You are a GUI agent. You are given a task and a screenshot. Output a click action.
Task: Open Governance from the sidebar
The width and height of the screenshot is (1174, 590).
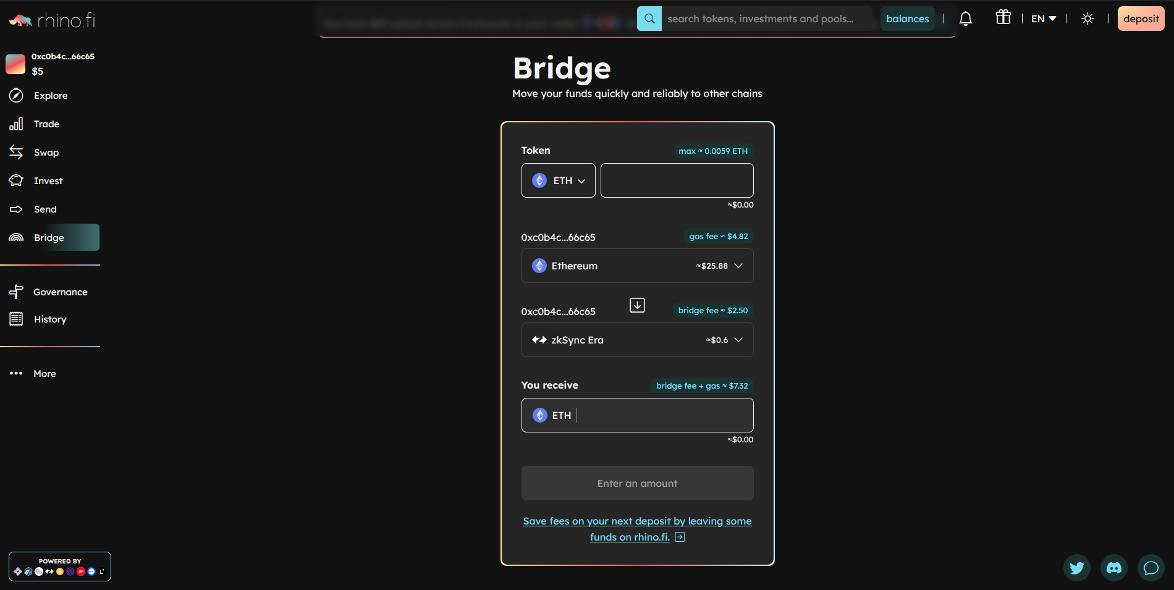coord(60,292)
